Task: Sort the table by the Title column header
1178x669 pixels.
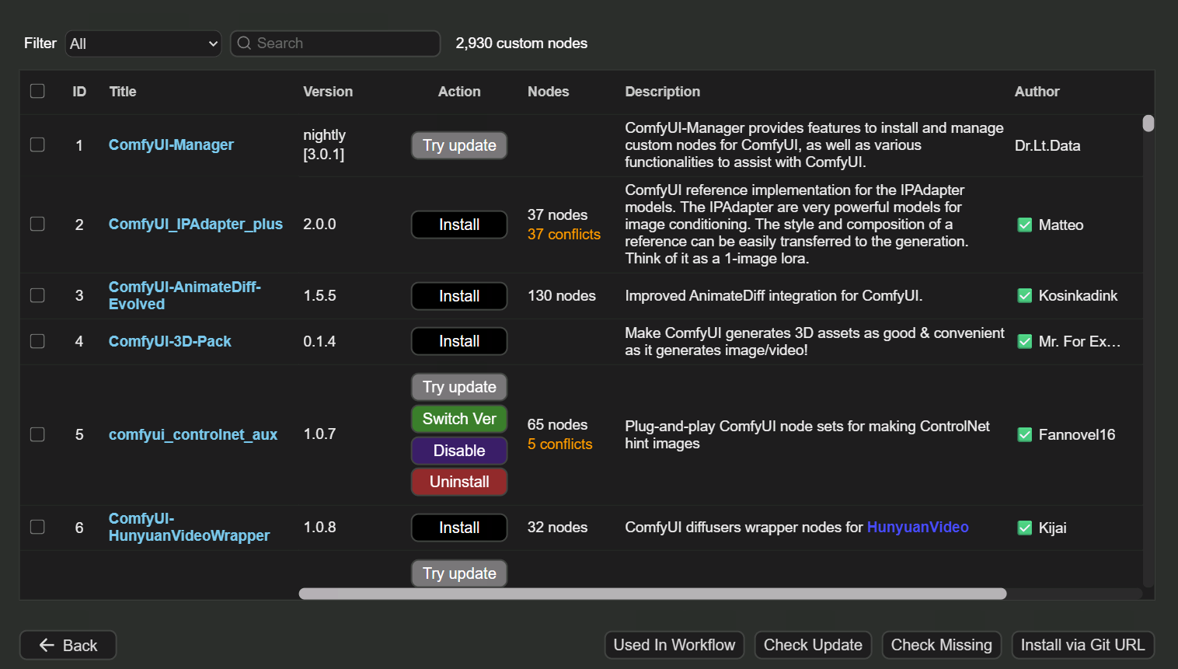Action: (123, 92)
